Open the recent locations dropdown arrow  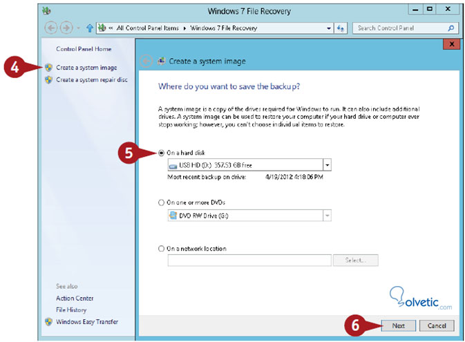79,28
